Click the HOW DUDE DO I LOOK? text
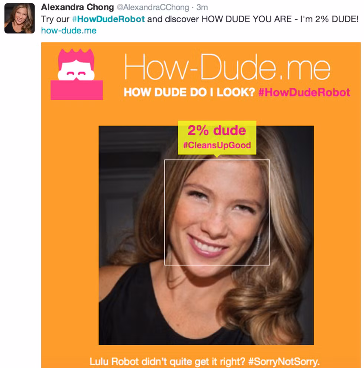The width and height of the screenshot is (364, 368). click(x=189, y=93)
